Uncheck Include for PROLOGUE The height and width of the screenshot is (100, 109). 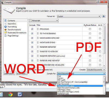click(x=32, y=29)
